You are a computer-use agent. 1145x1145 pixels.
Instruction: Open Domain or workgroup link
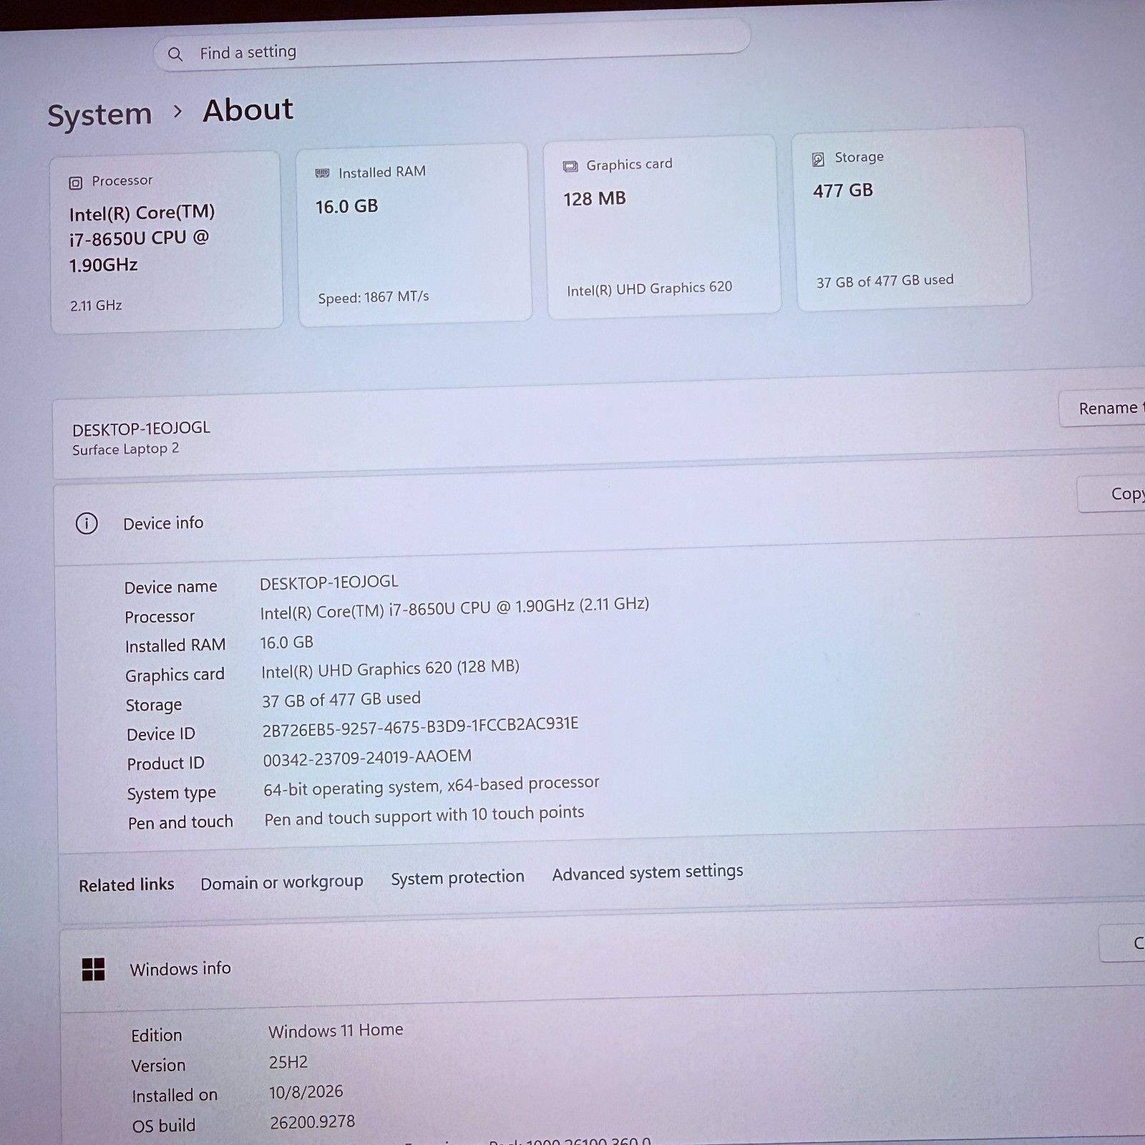point(282,882)
